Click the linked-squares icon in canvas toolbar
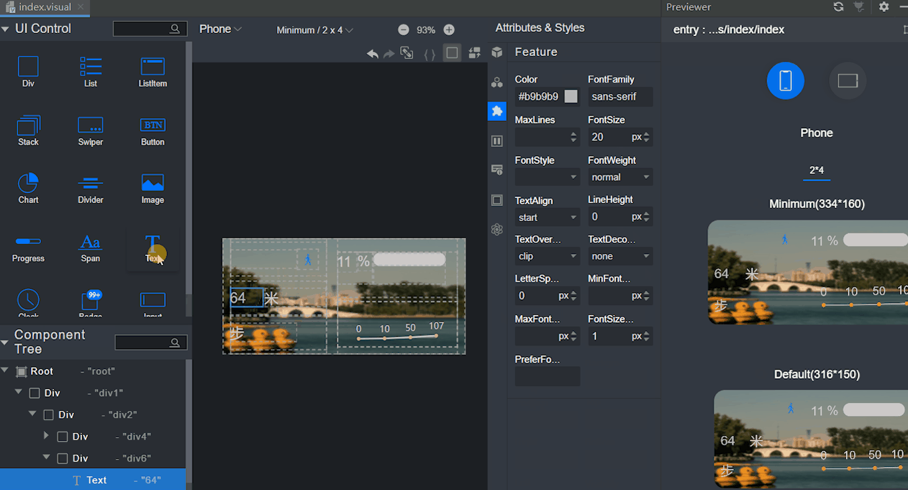The image size is (908, 490). click(x=407, y=53)
